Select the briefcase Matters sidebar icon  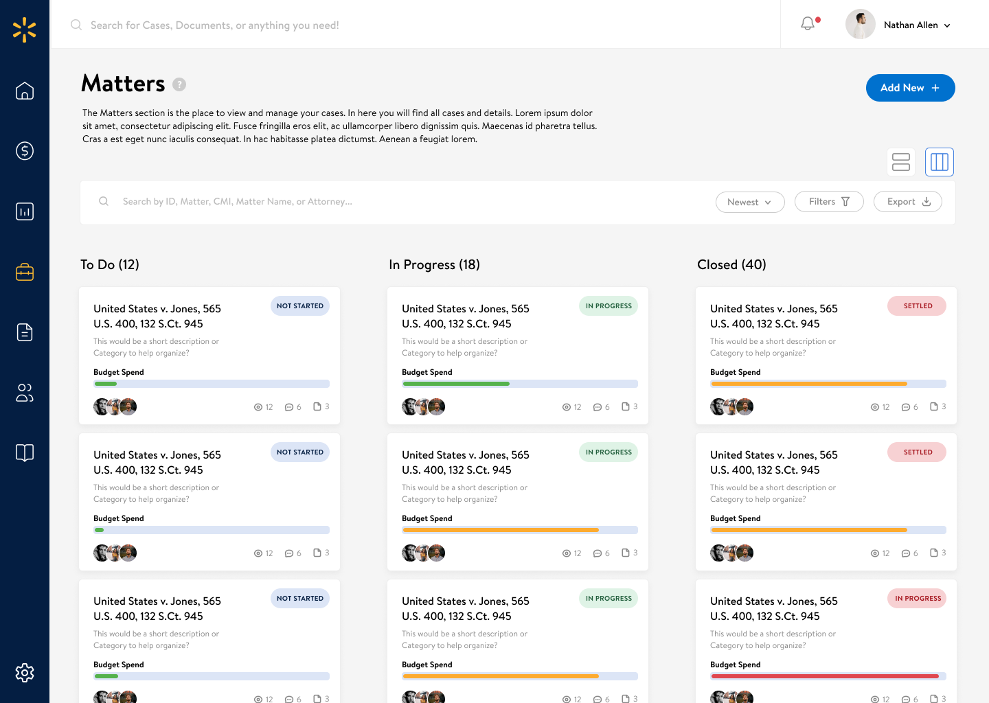click(x=25, y=273)
